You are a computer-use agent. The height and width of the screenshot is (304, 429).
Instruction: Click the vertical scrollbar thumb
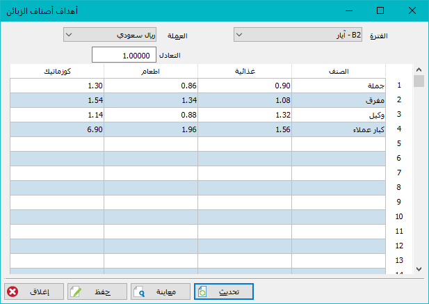tap(419, 81)
